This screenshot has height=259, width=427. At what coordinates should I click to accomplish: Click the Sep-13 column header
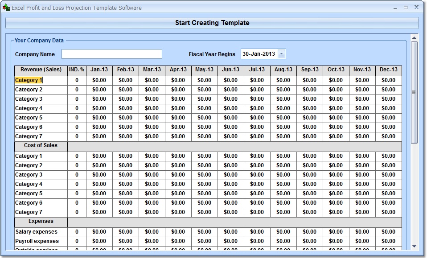click(x=310, y=70)
